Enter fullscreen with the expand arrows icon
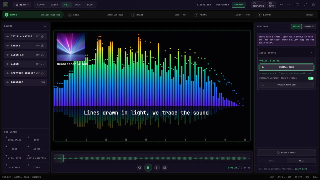This screenshot has width=320, height=180. coord(305,5)
